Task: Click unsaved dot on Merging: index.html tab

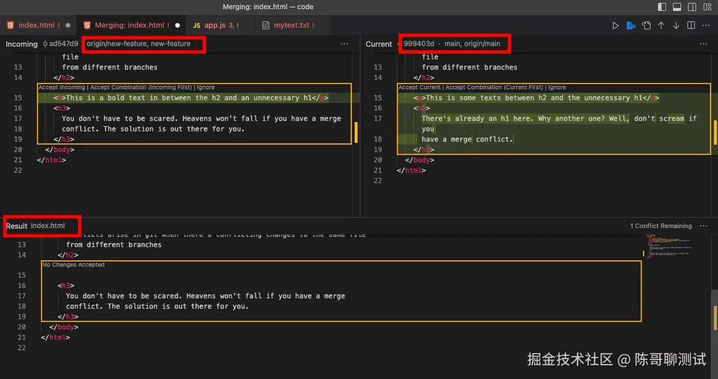Action: (x=177, y=25)
